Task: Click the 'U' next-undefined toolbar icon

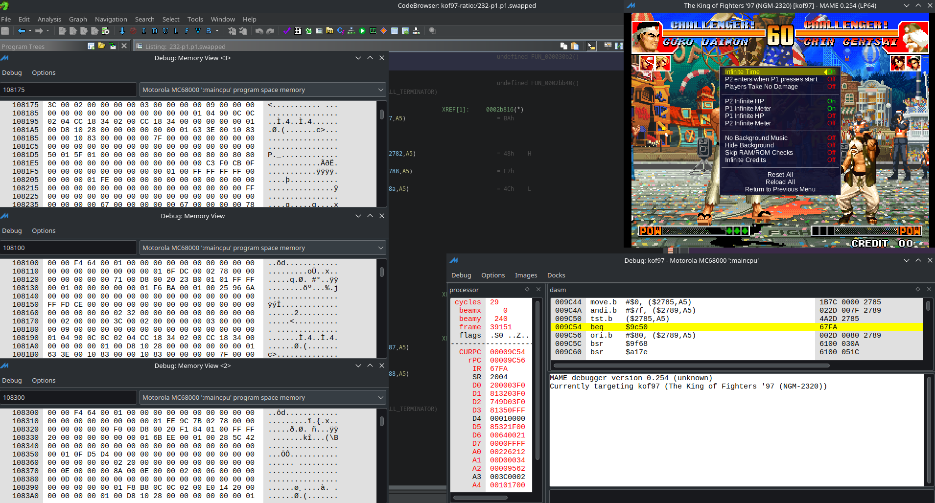Action: tap(165, 31)
